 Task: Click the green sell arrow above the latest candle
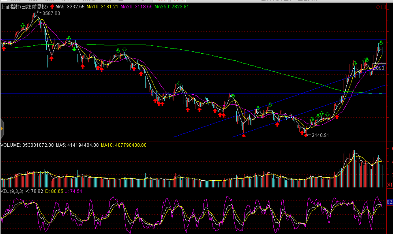coord(381,43)
